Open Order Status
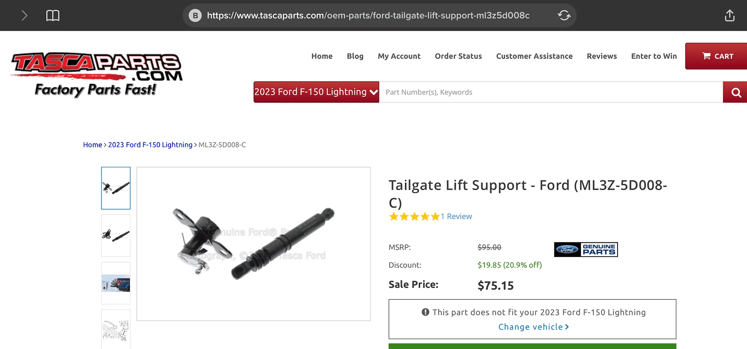747x349 pixels. 458,56
